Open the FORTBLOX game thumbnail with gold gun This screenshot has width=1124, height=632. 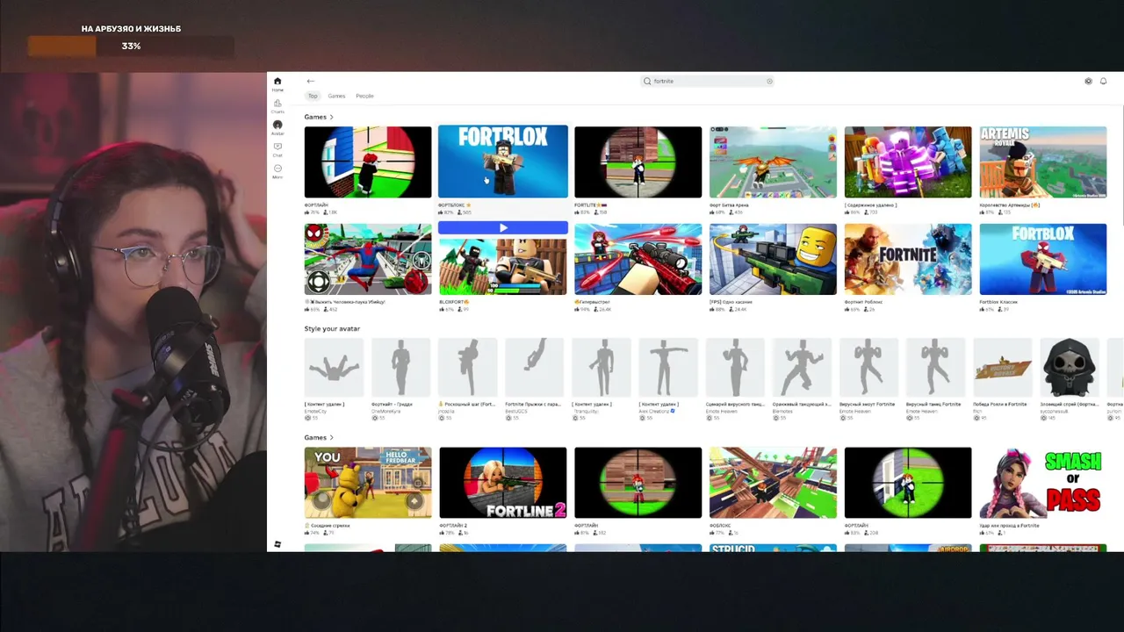click(503, 162)
